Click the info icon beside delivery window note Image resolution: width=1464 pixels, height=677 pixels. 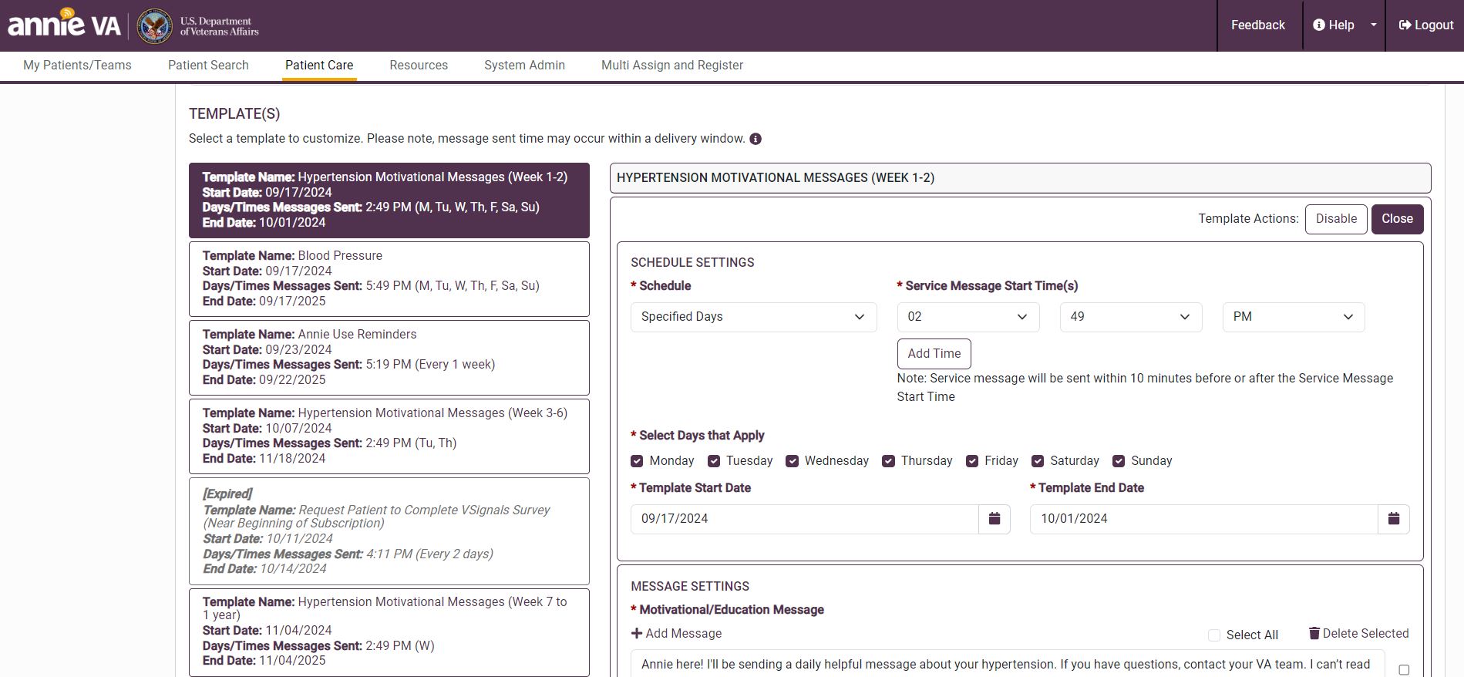point(756,139)
